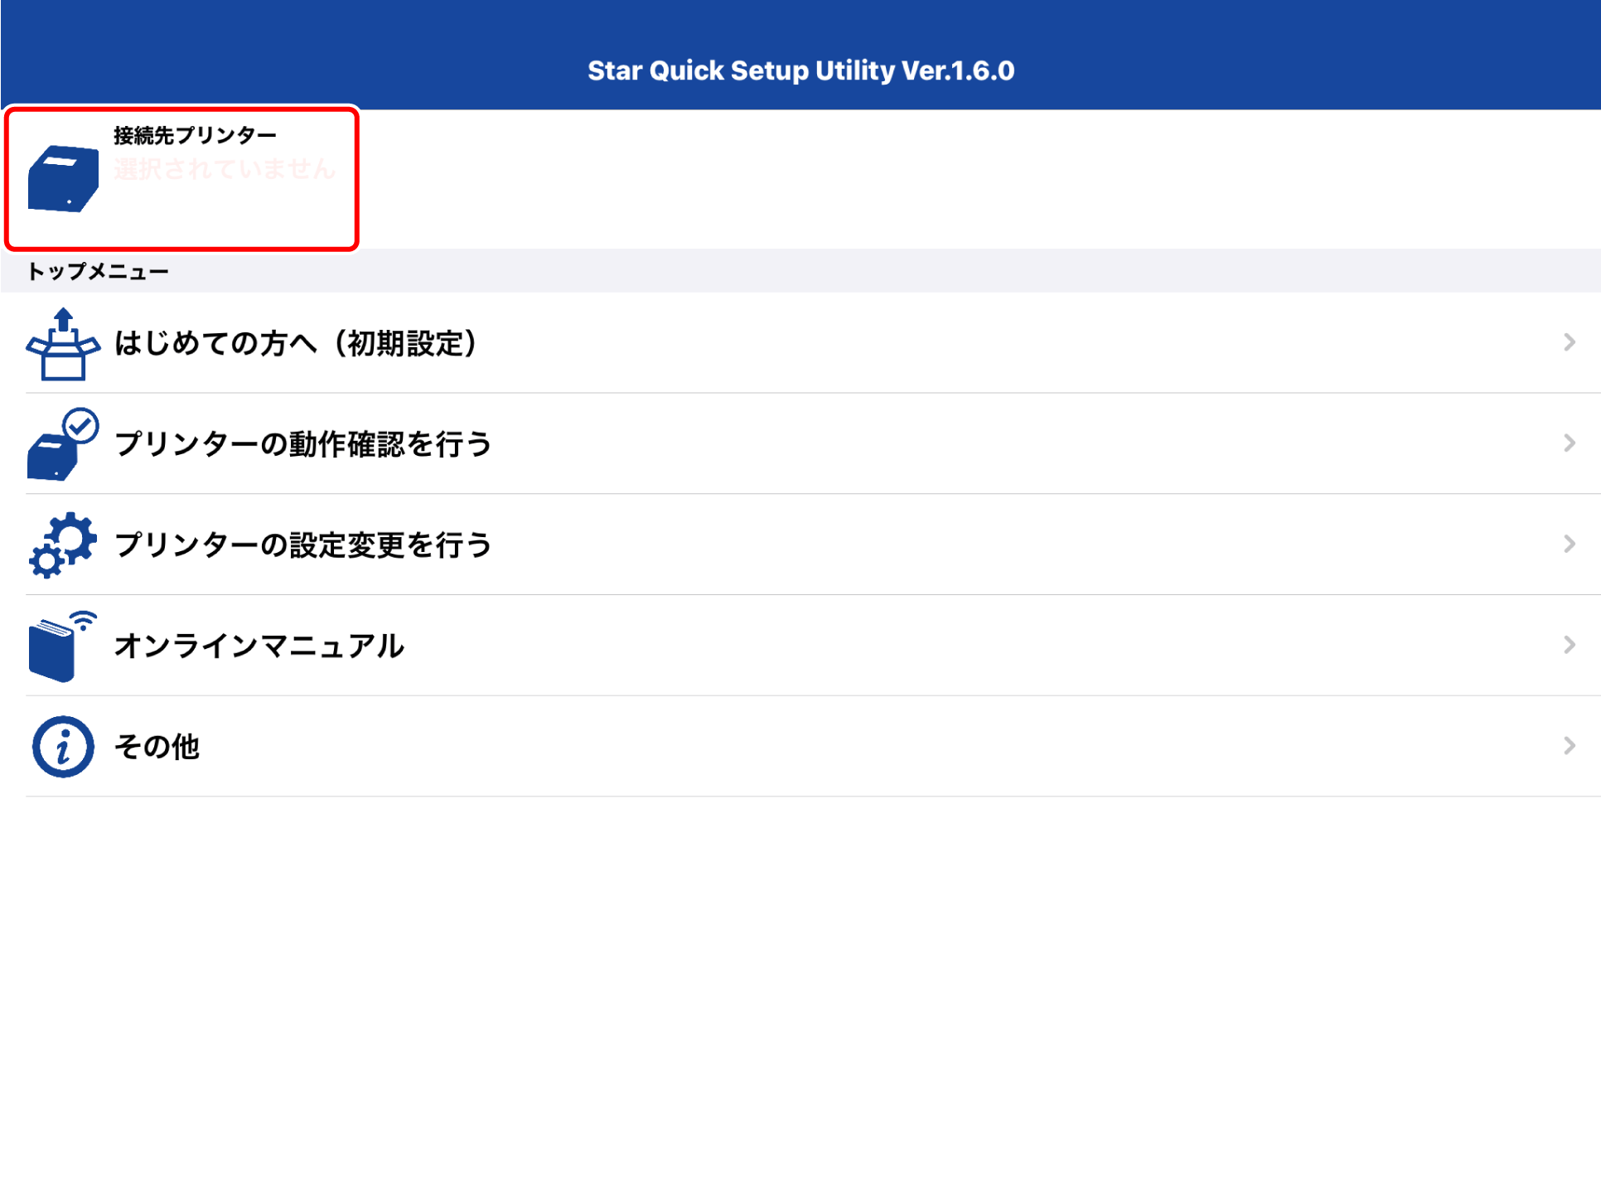
Task: Expand chevron on プリンターの動作確認を行う row
Action: point(1569,443)
